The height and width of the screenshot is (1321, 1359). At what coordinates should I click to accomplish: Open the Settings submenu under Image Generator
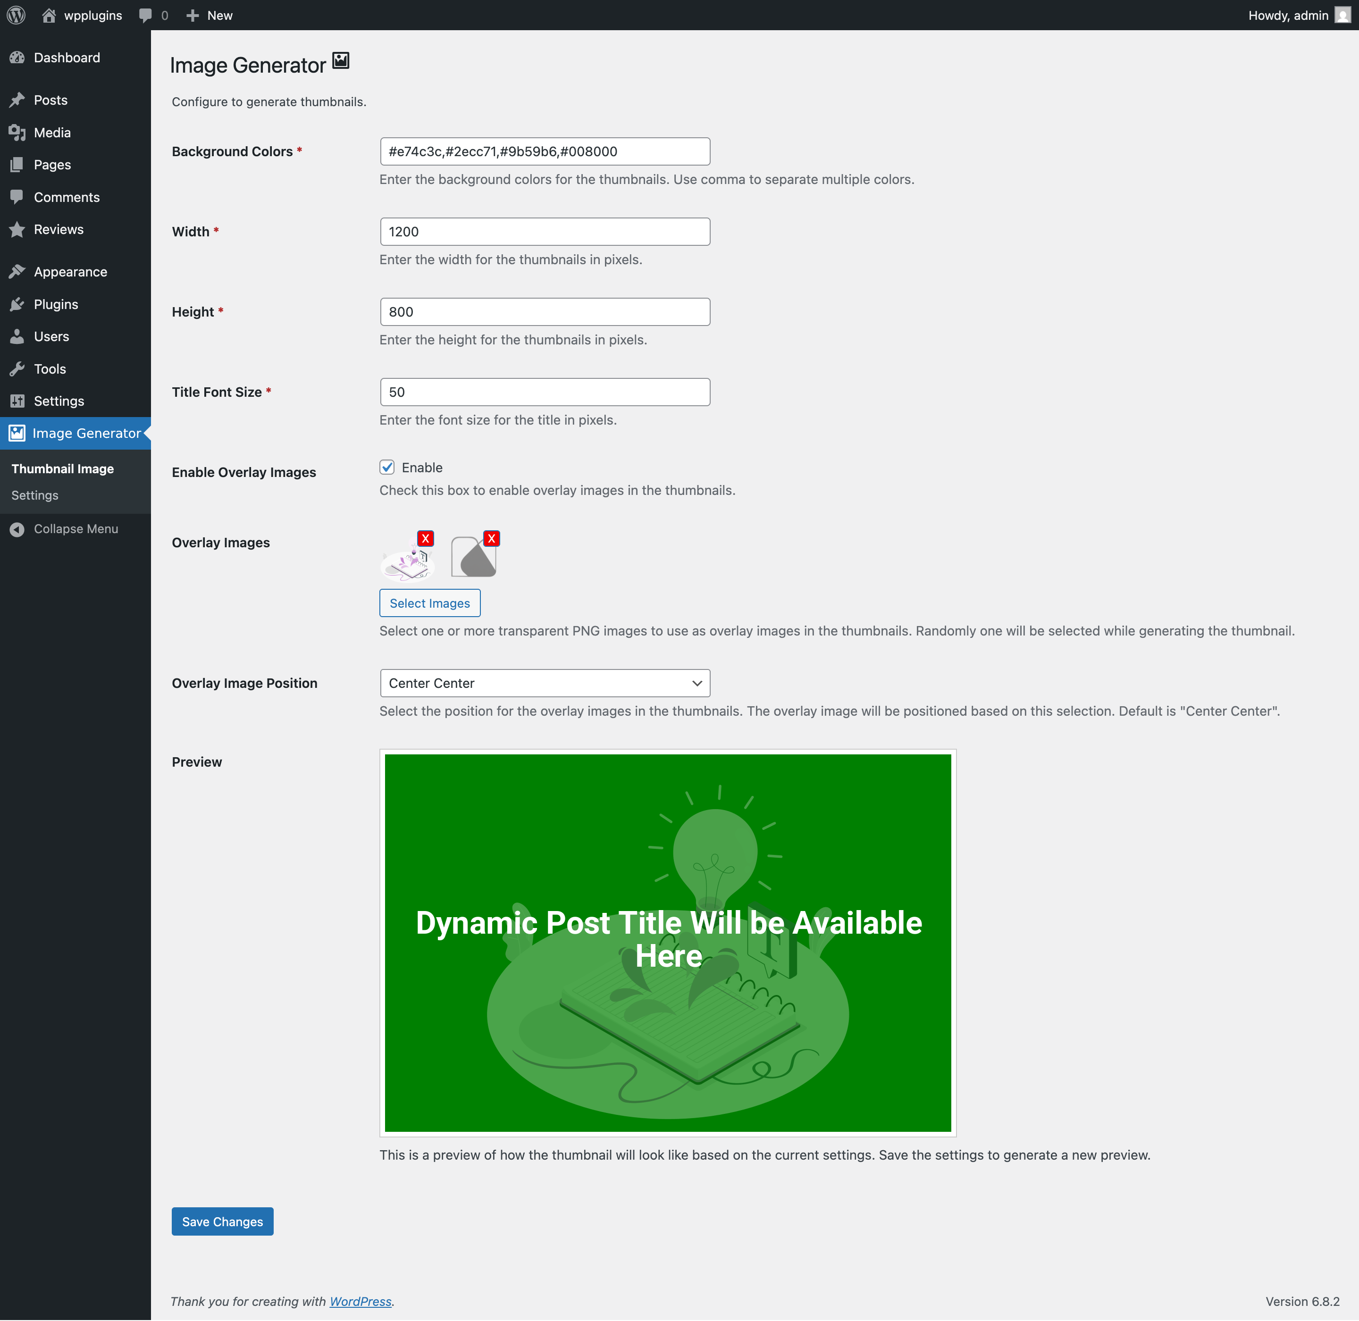pyautogui.click(x=35, y=495)
